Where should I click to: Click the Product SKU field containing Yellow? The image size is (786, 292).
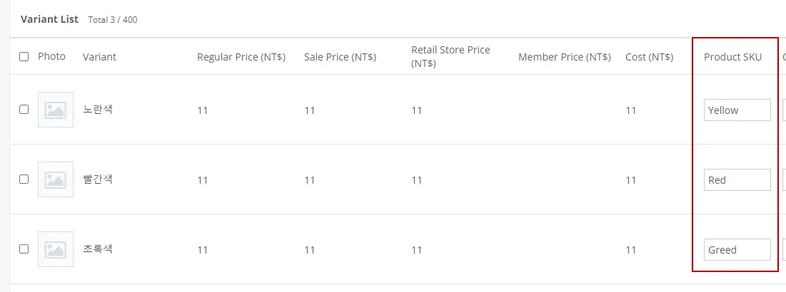[737, 110]
